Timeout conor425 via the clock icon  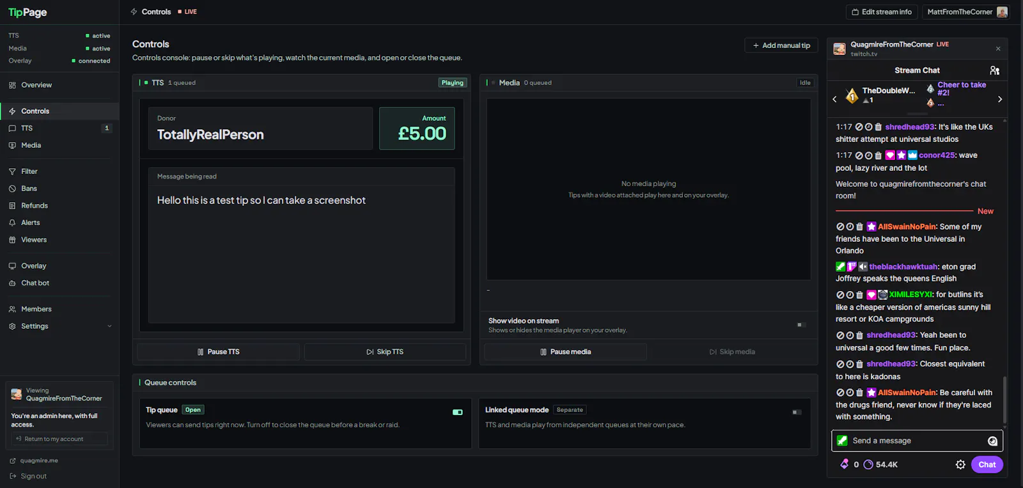(x=869, y=155)
